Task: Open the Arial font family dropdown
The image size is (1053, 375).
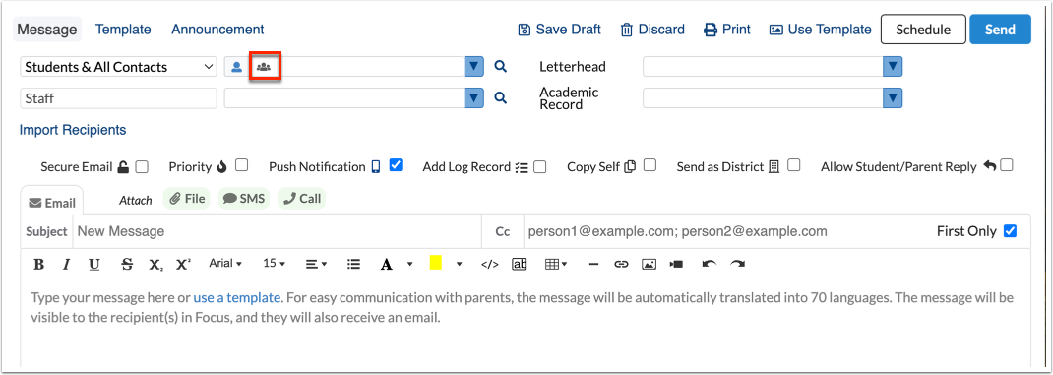Action: point(225,264)
